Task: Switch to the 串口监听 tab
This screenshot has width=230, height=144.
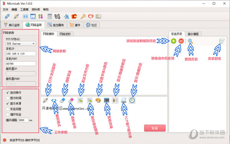Action: pos(12,25)
